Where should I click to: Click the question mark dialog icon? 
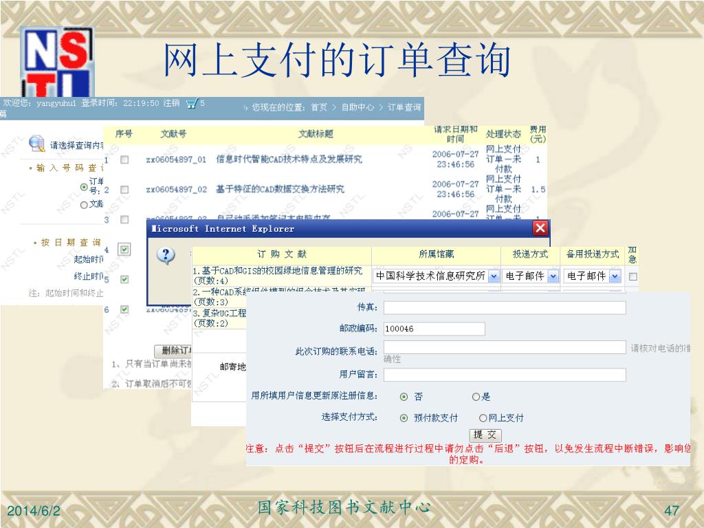tap(166, 256)
